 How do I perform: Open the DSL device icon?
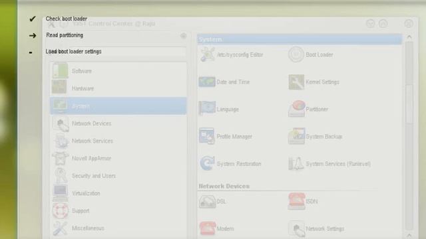[207, 202]
